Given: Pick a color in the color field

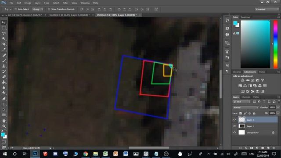Looking at the screenshot, I should [x=255, y=44].
